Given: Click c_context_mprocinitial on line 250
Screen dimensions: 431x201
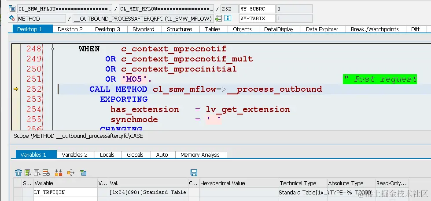Looking at the screenshot, I should pyautogui.click(x=179, y=69).
